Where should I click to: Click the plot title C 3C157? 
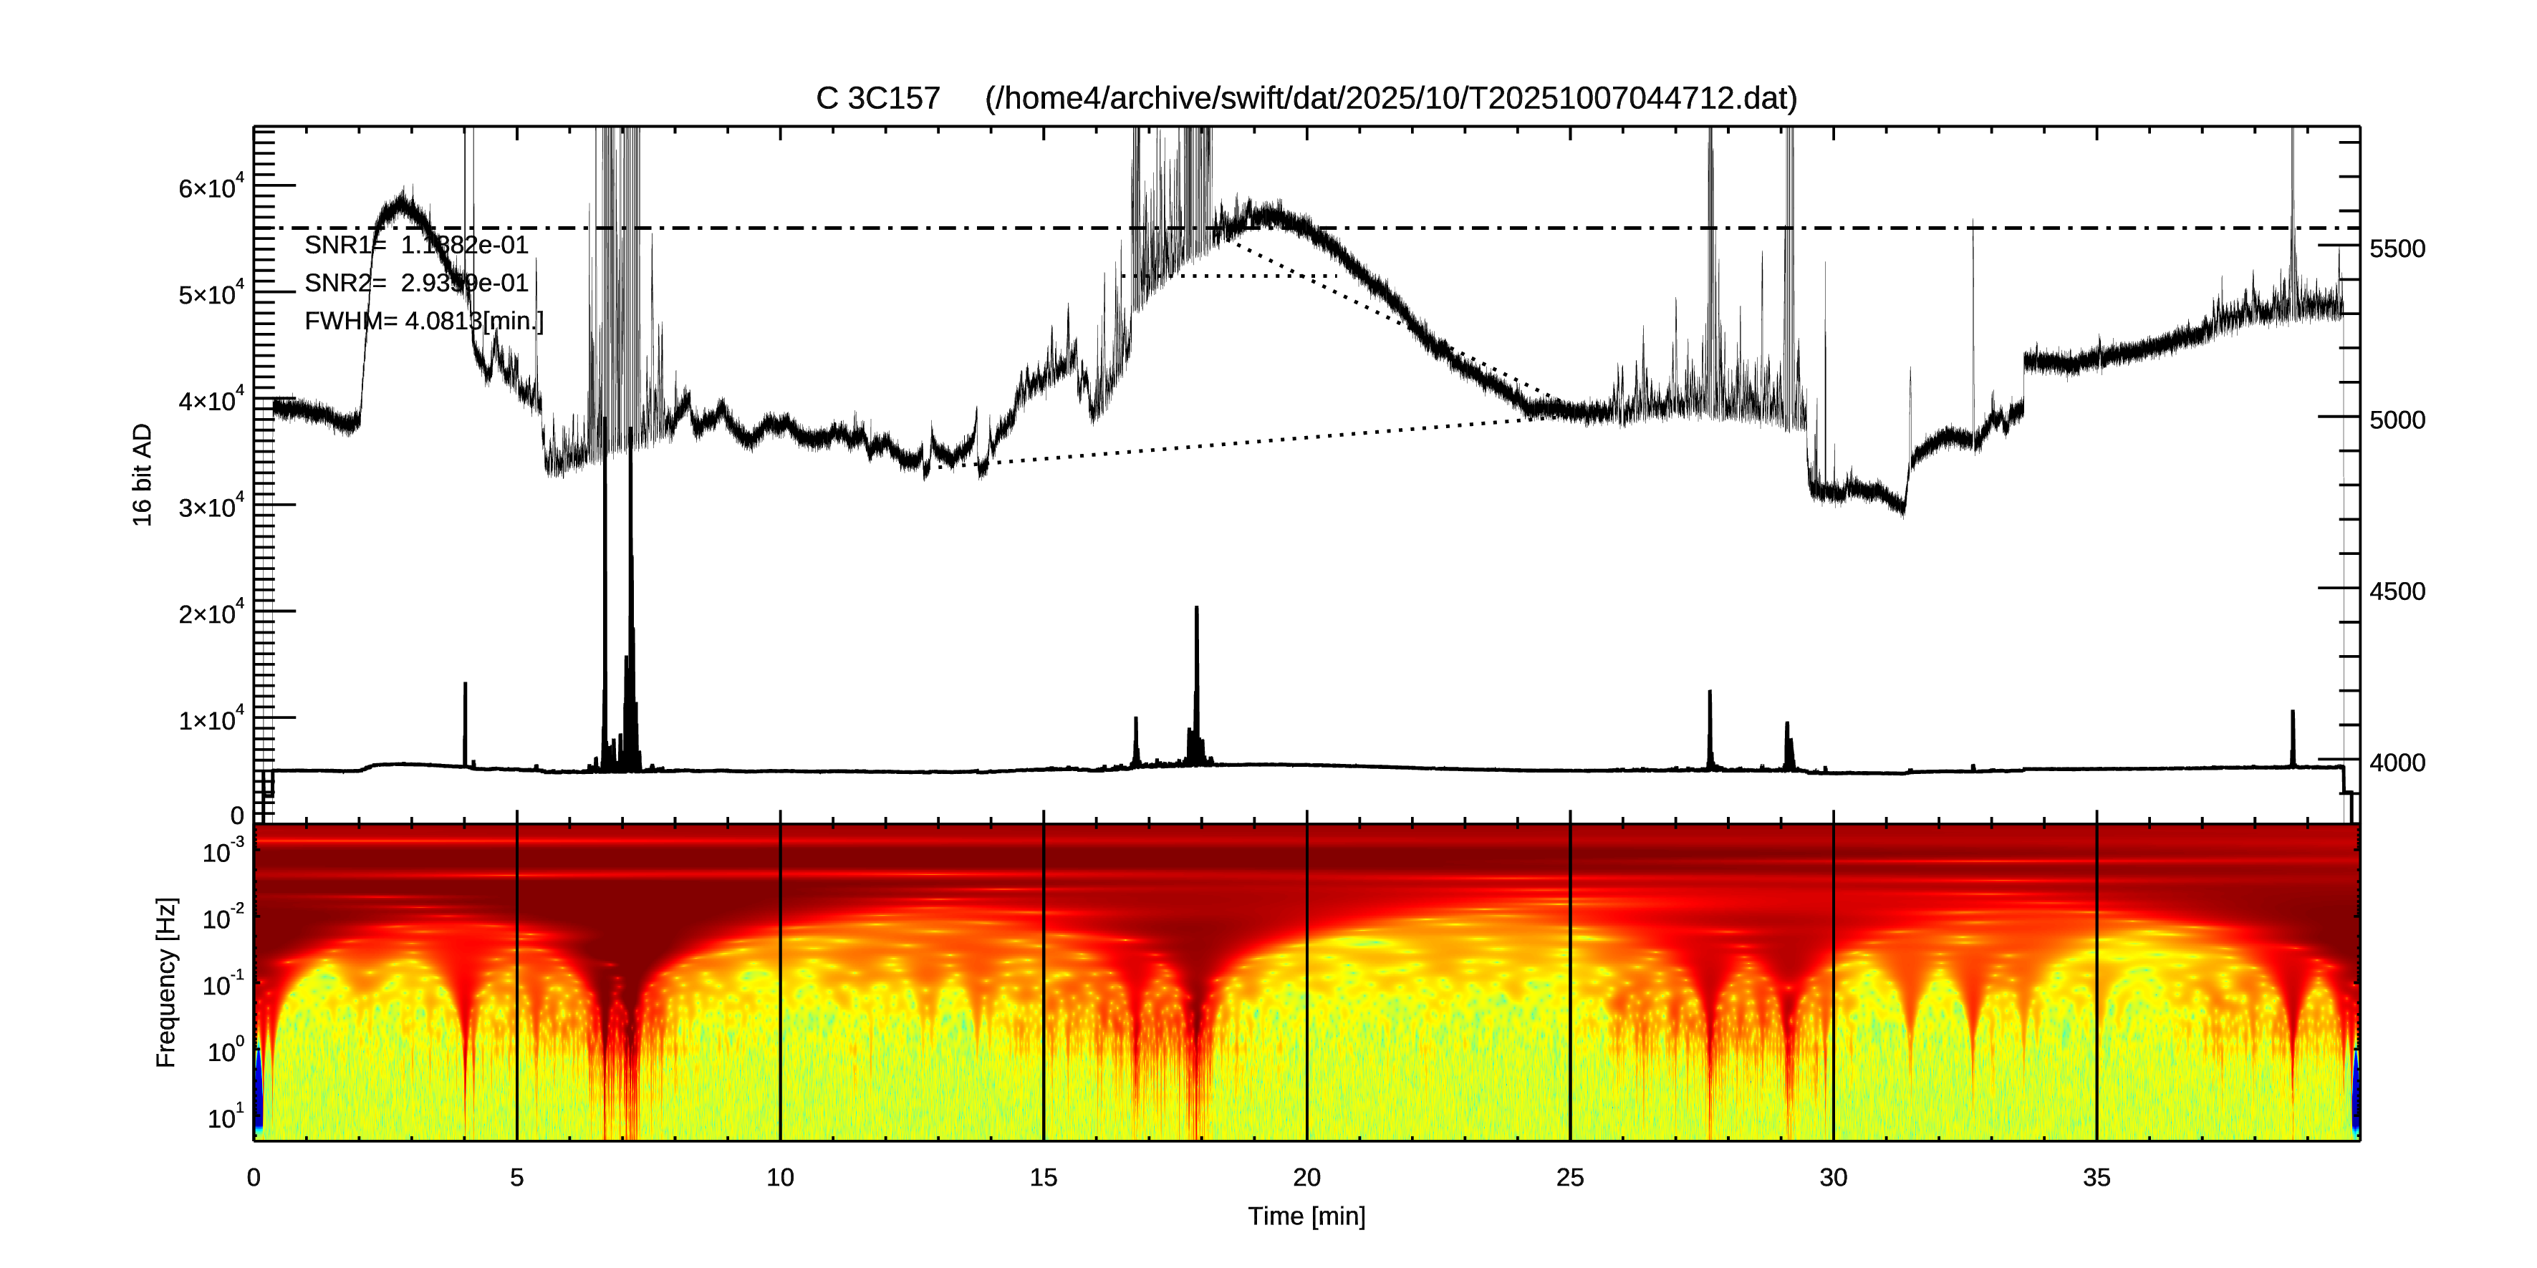point(877,99)
